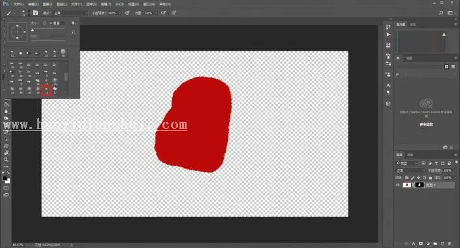Create a new brush preset from this brush
460x248 pixels.
(x=73, y=32)
